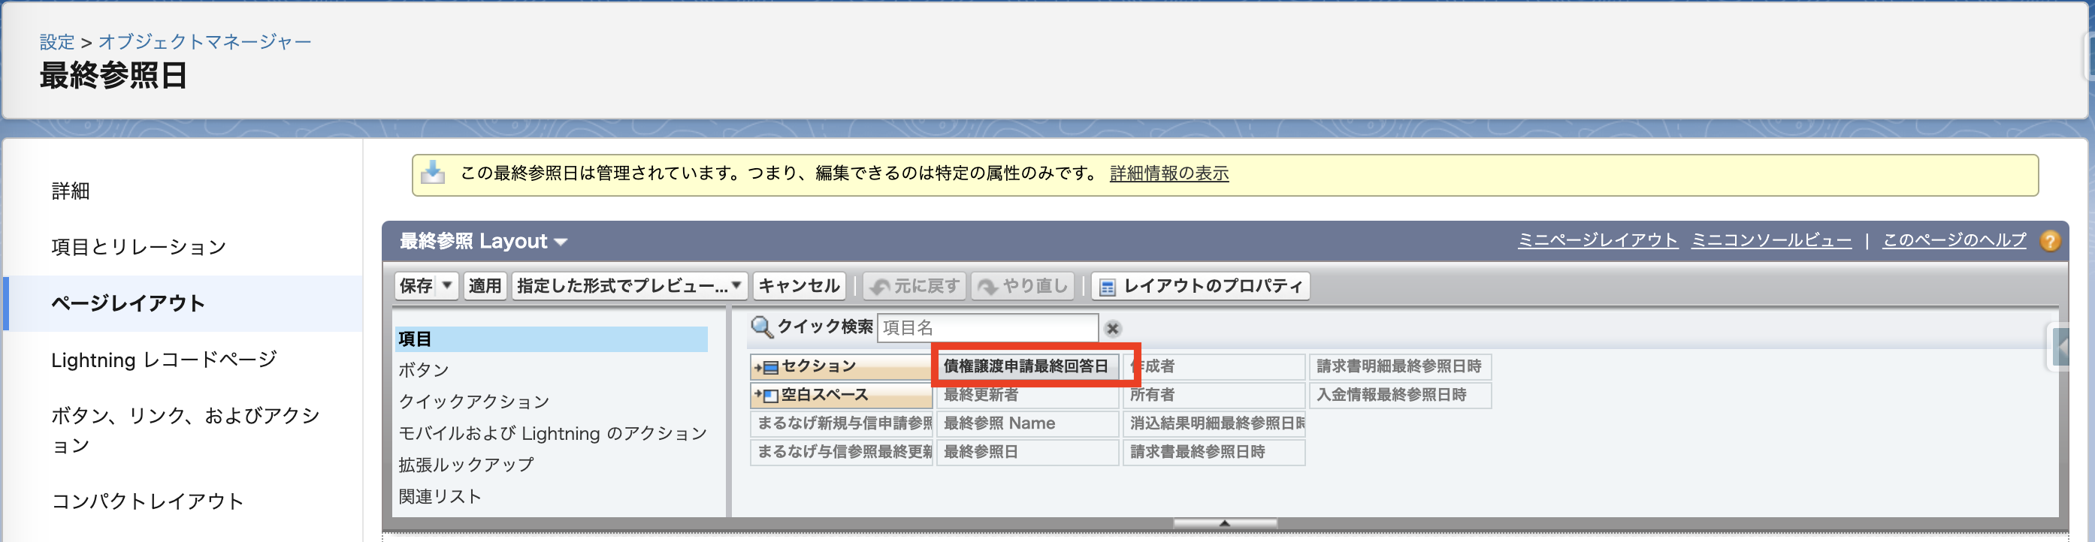Screen dimensions: 2095x542
Task: Select the 請求書明細最終参照日時 field
Action: [1401, 366]
